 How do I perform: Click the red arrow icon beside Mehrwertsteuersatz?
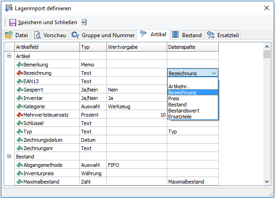pyautogui.click(x=20, y=115)
